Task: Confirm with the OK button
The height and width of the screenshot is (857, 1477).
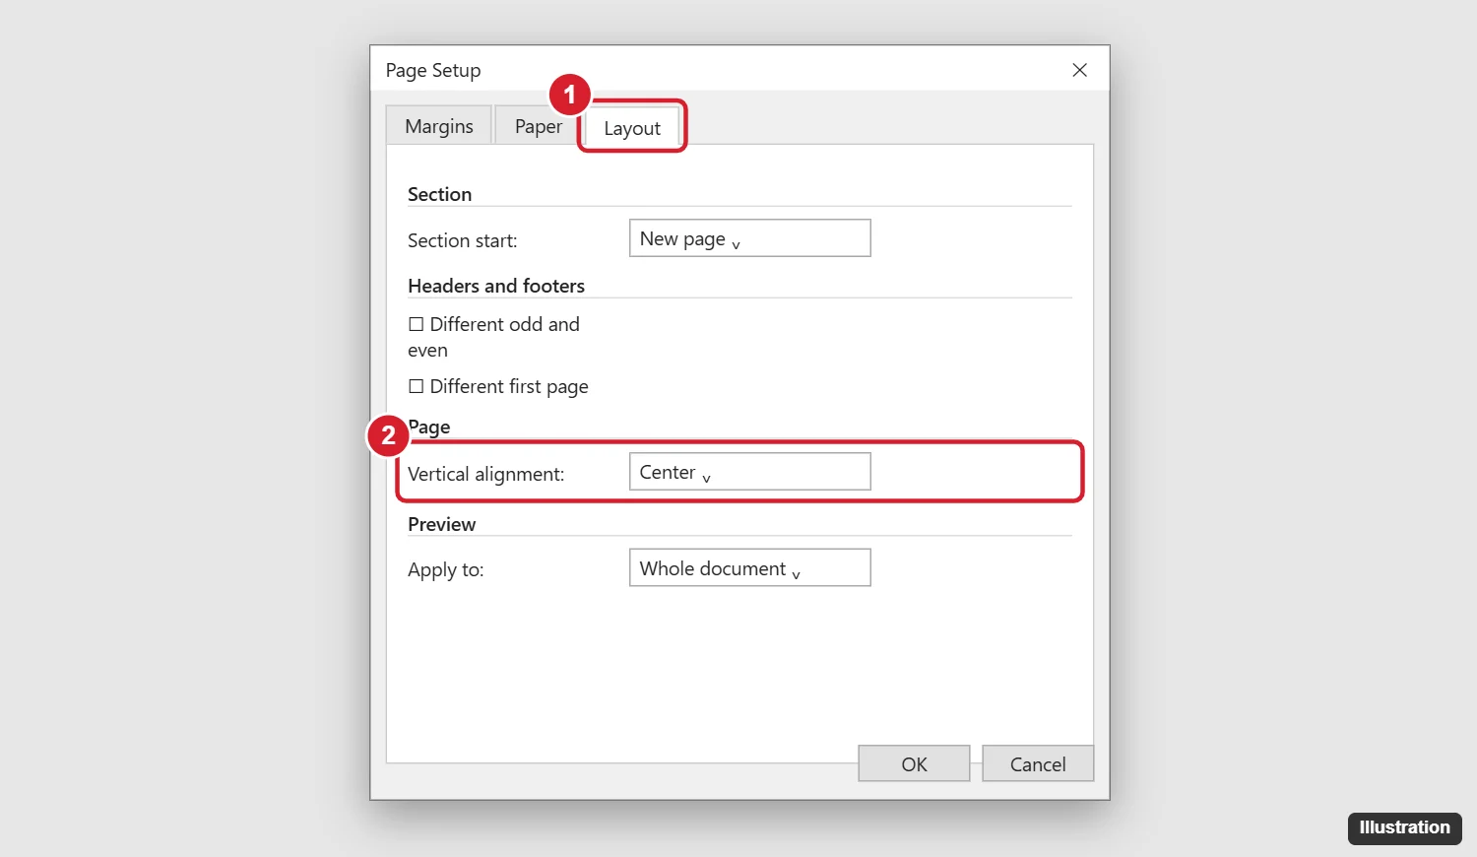Action: [x=914, y=763]
